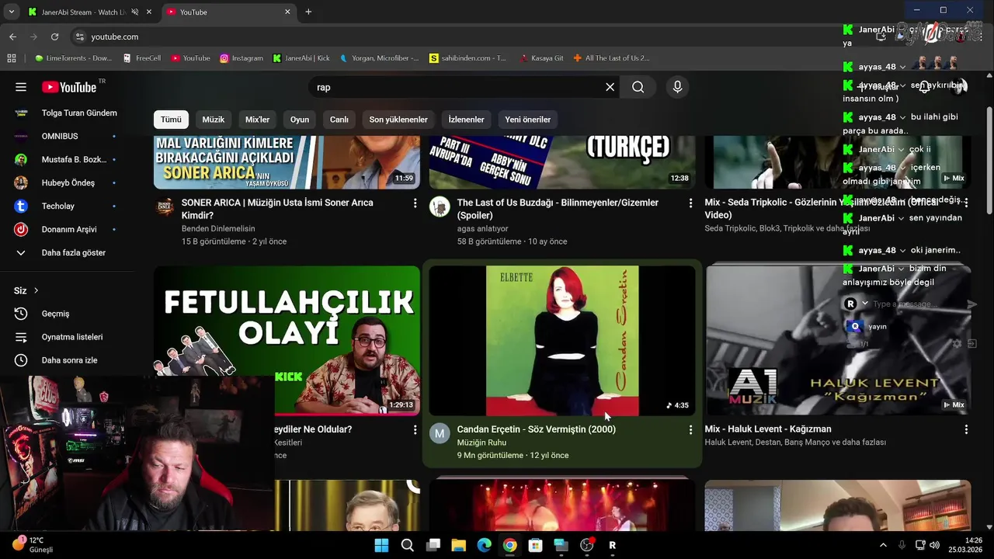
Task: Click the Müziğin Ruhu channel avatar
Action: (440, 433)
